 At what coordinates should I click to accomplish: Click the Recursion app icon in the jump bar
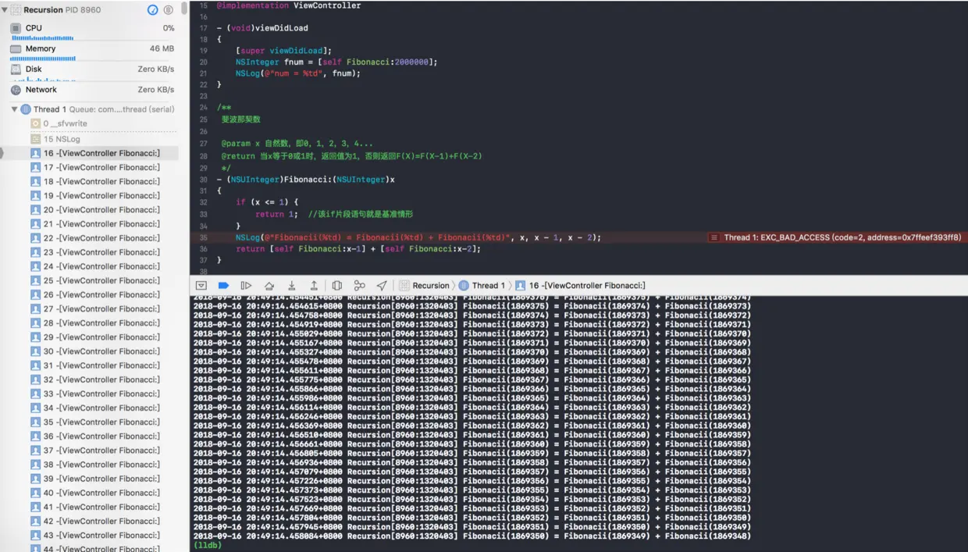pyautogui.click(x=404, y=286)
